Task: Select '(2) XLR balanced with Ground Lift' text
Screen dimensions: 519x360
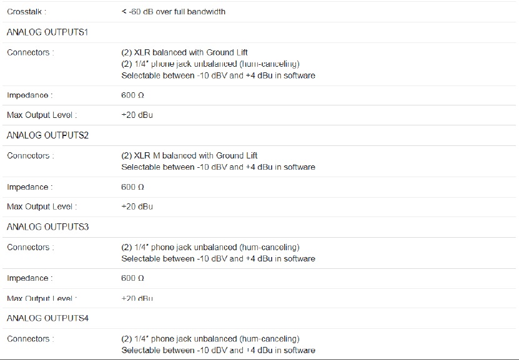Action: coord(184,52)
